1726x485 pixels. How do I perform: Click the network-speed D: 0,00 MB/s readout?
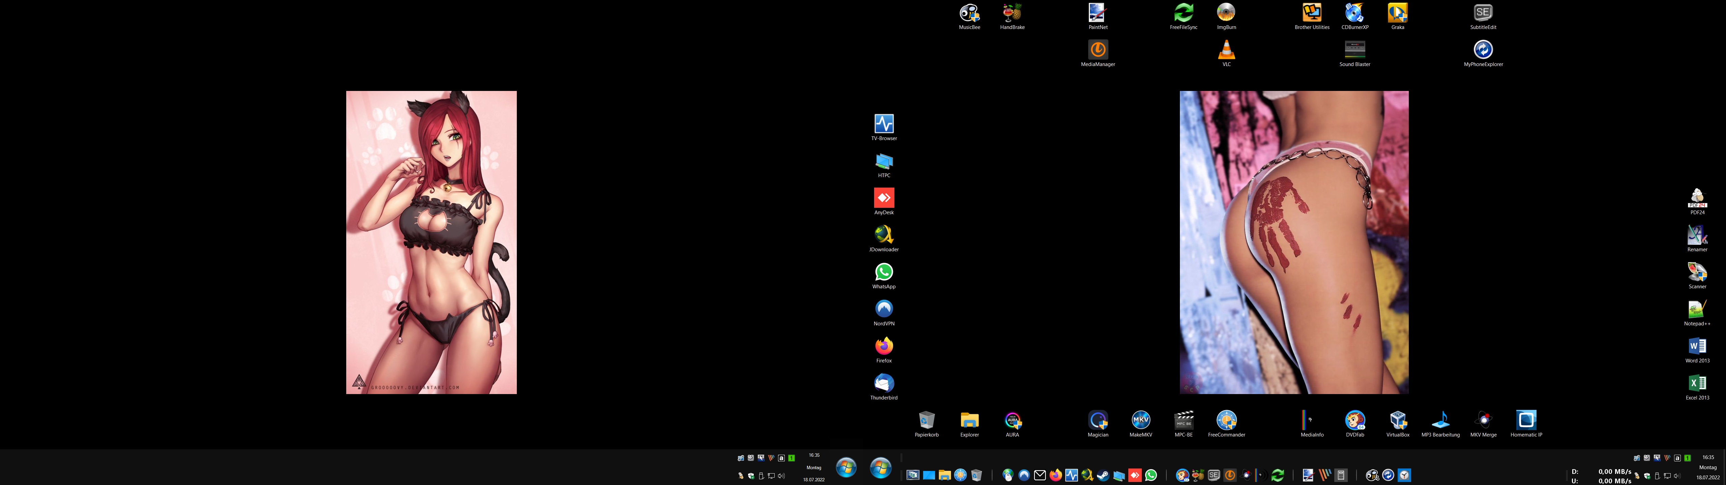[1602, 472]
